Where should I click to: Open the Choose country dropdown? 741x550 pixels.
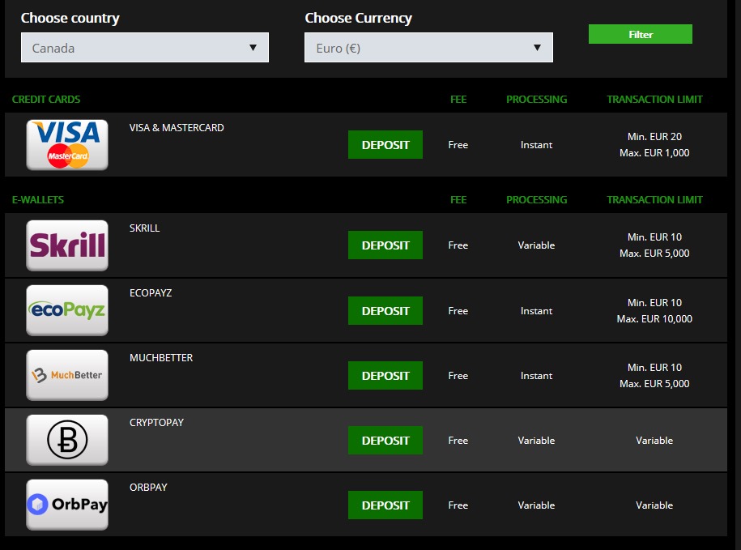click(x=145, y=47)
